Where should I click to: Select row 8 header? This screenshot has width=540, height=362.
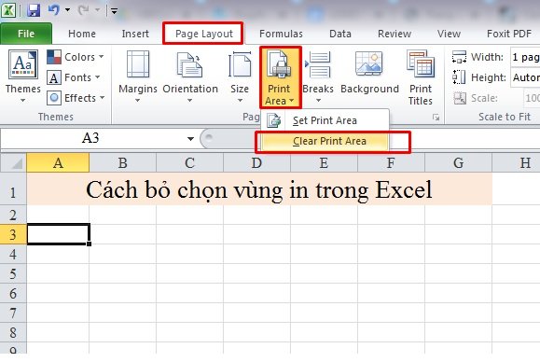pyautogui.click(x=13, y=333)
